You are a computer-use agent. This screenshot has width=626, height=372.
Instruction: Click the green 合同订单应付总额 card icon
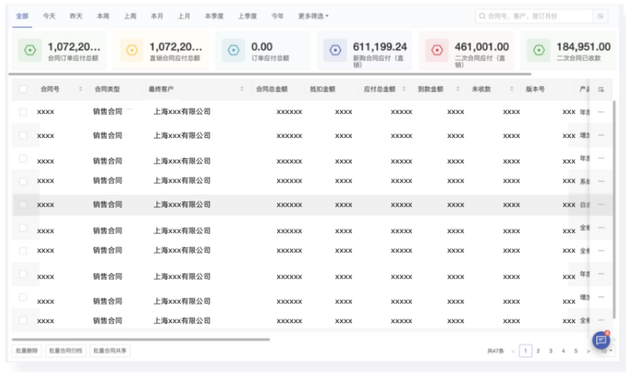click(x=30, y=50)
